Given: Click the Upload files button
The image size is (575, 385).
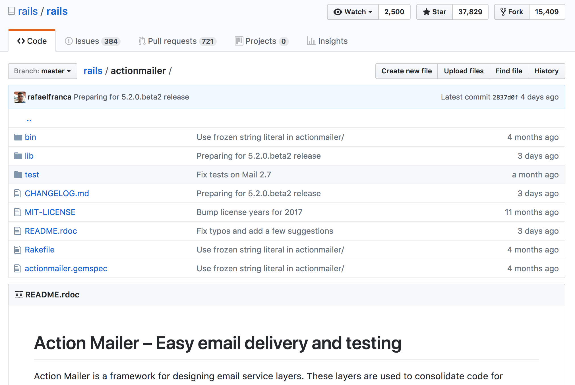Looking at the screenshot, I should pyautogui.click(x=464, y=71).
